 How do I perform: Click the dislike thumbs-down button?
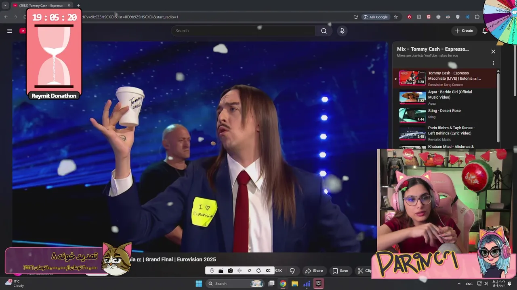pyautogui.click(x=292, y=271)
